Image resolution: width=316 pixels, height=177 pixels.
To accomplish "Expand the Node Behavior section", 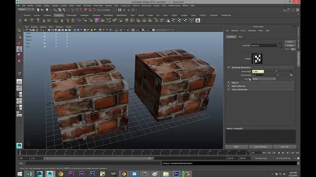I will coord(229,86).
